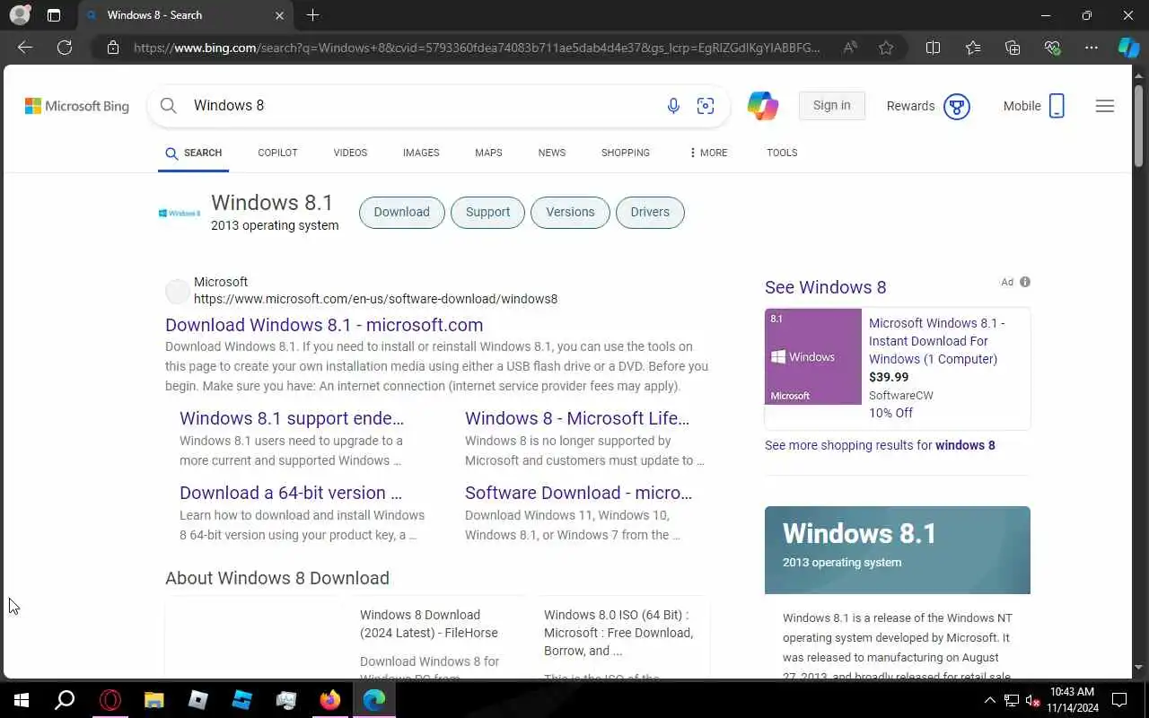Image resolution: width=1149 pixels, height=718 pixels.
Task: Open Download a 64-bit version link
Action: [x=291, y=493]
